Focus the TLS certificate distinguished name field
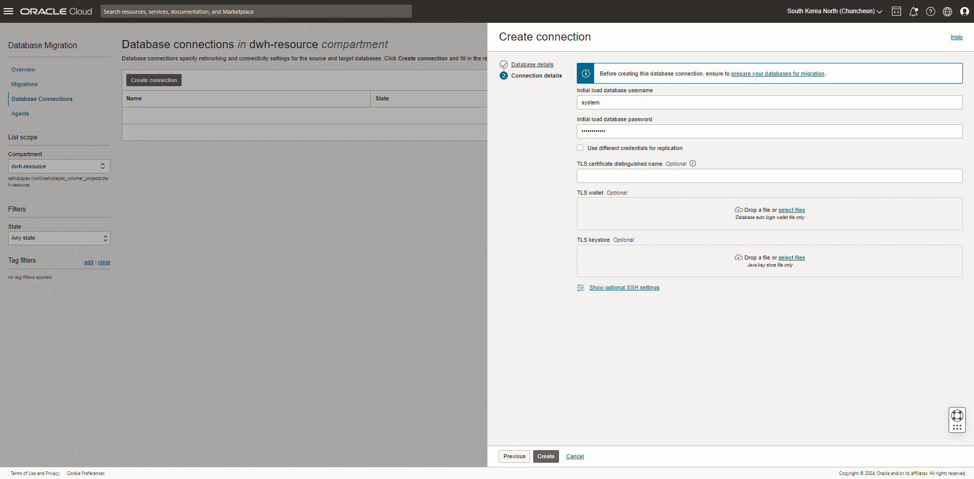The height and width of the screenshot is (479, 974). pos(770,176)
